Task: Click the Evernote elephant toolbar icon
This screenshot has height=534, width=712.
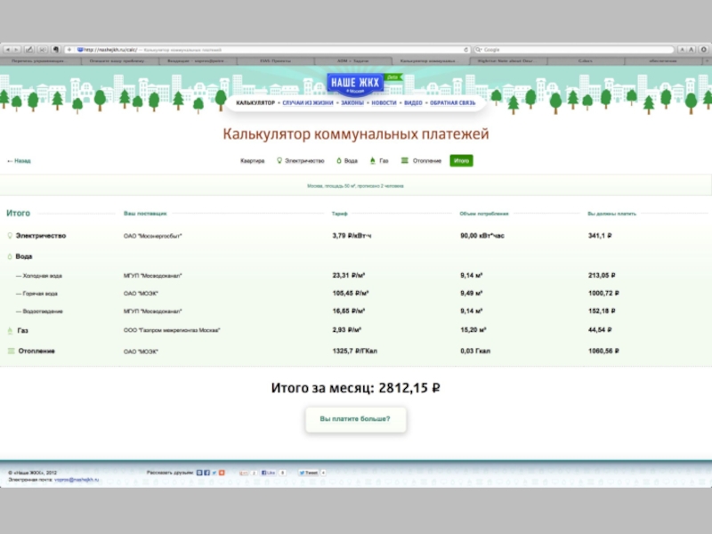Action: 56,50
